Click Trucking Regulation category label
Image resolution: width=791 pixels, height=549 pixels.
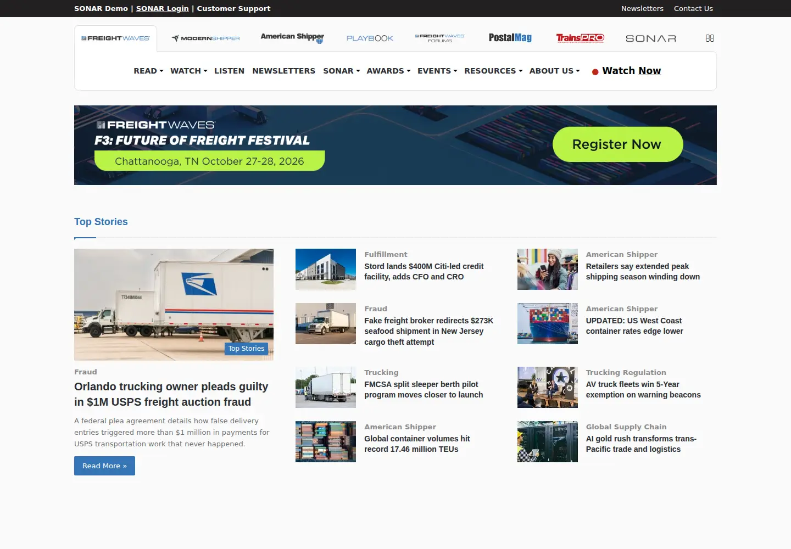click(626, 372)
